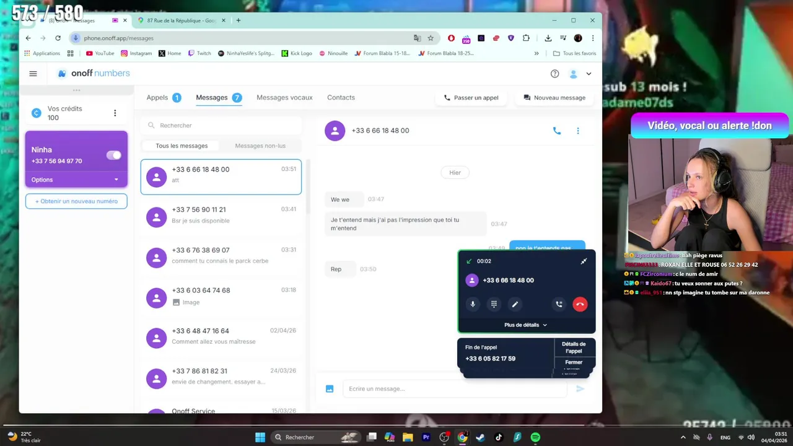Select the Messages non-lus filter
793x446 pixels.
(260, 146)
